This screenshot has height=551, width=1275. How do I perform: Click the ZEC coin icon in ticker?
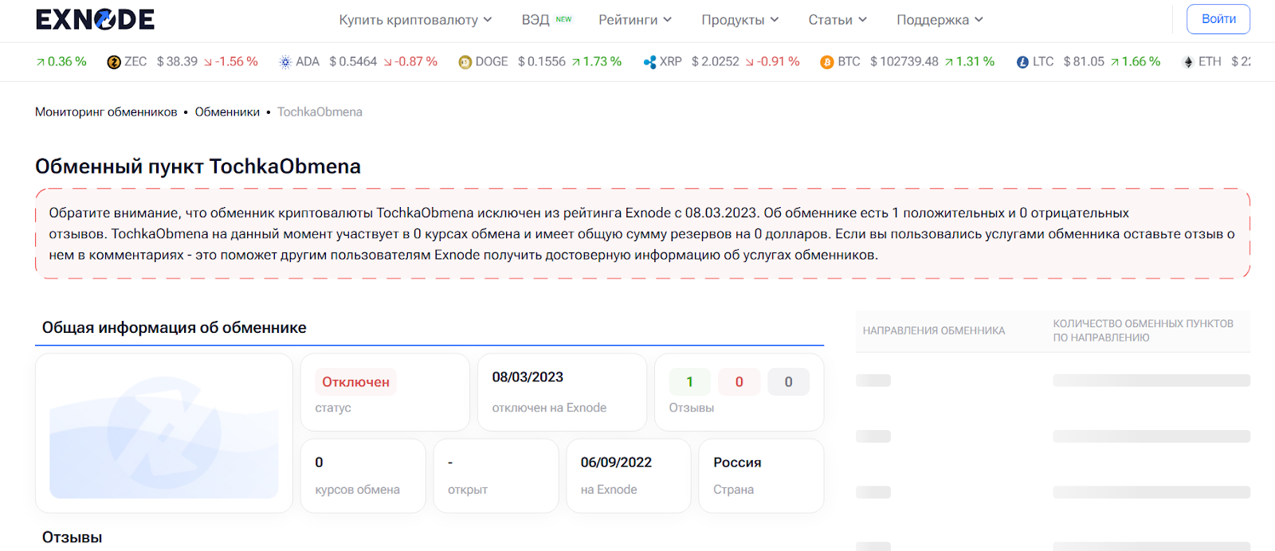114,62
